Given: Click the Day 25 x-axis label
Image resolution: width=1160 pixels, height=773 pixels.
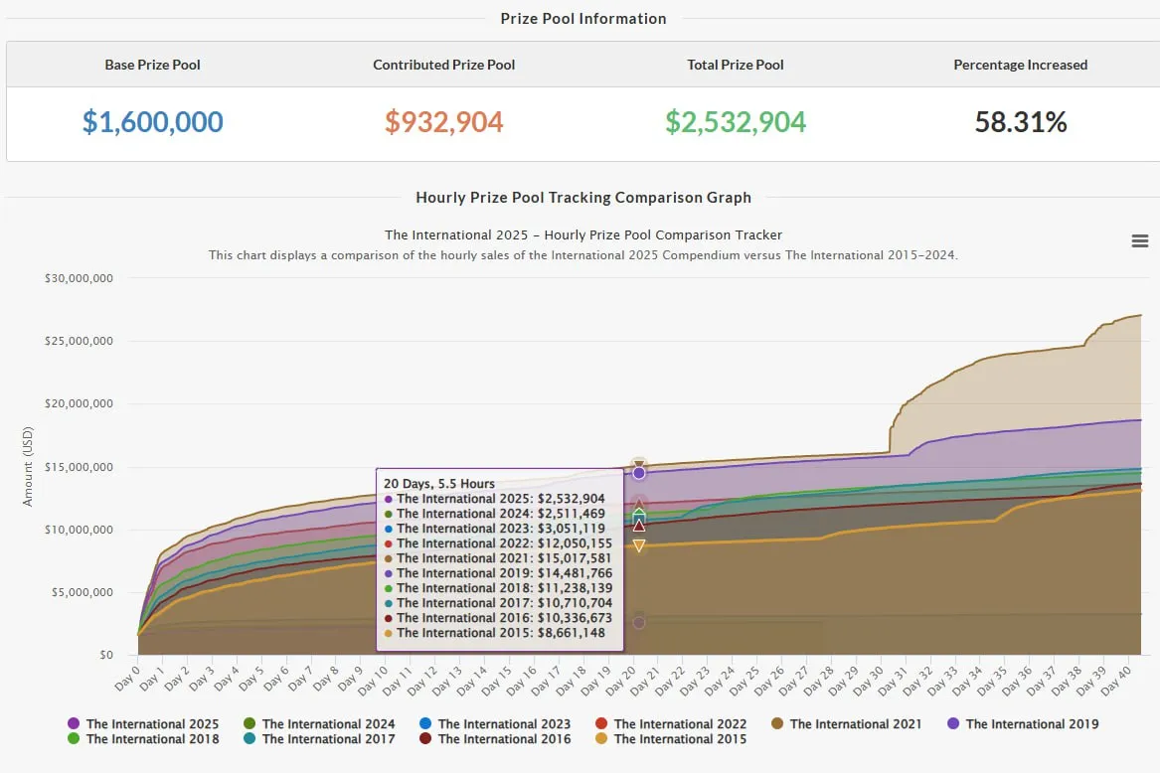Looking at the screenshot, I should tap(745, 681).
